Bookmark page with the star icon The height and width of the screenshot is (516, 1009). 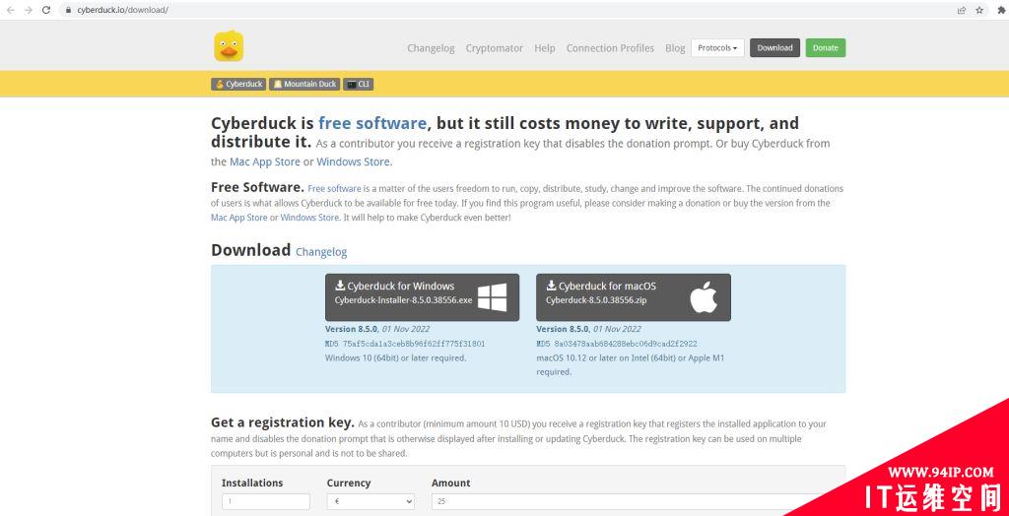pos(979,10)
